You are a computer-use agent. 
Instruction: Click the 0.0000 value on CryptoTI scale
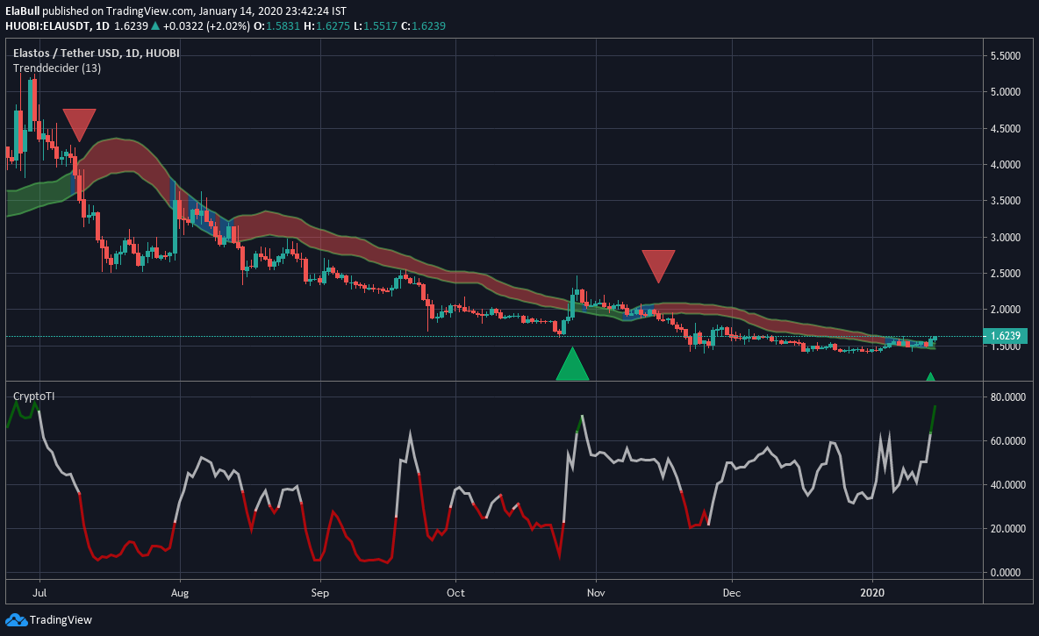(x=1005, y=572)
